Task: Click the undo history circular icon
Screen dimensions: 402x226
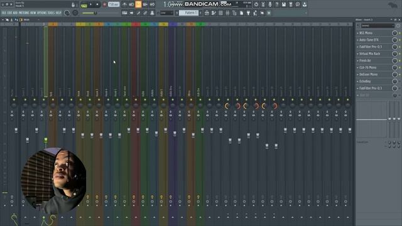Action: click(x=256, y=4)
